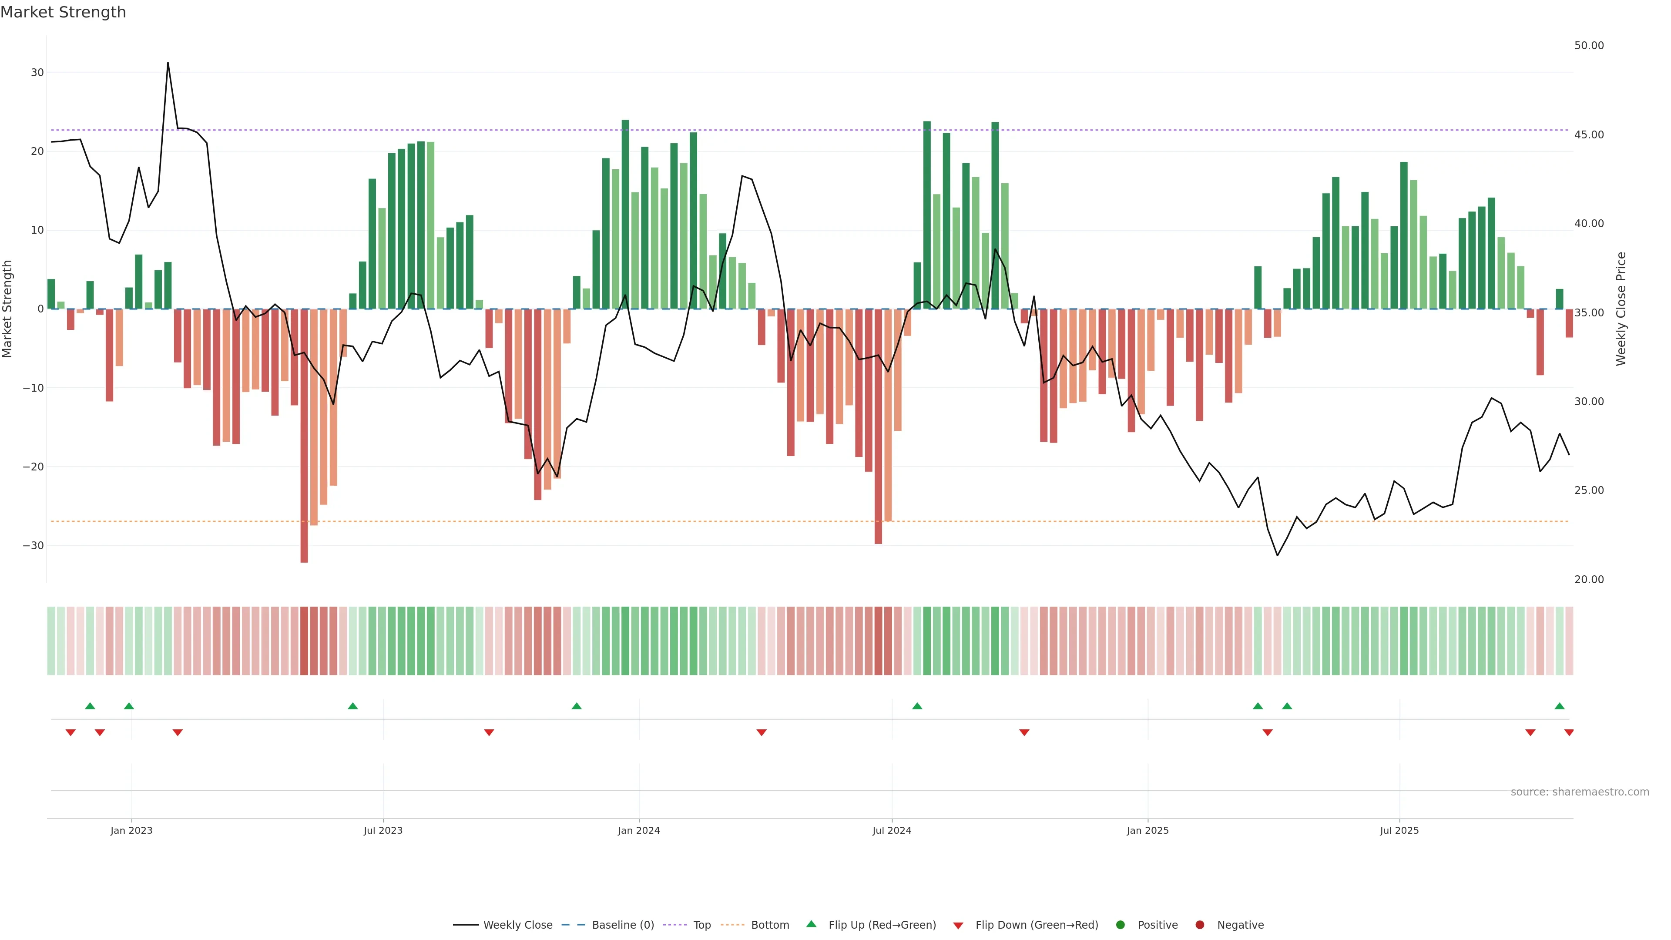Click the Jan 2024 x-axis label
This screenshot has height=940, width=1671.
click(x=638, y=830)
